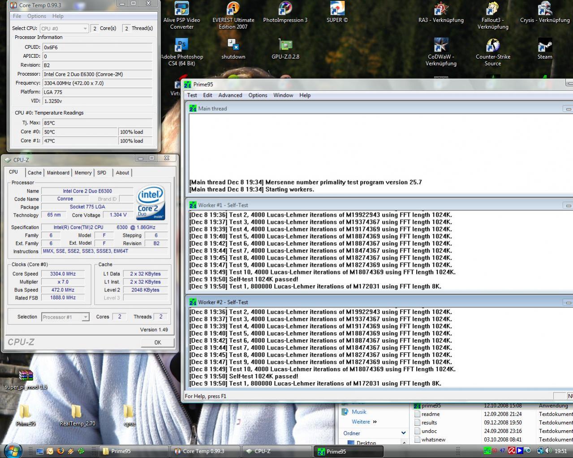573x458 pixels.
Task: Open Core Temp Help menu
Action: click(58, 16)
